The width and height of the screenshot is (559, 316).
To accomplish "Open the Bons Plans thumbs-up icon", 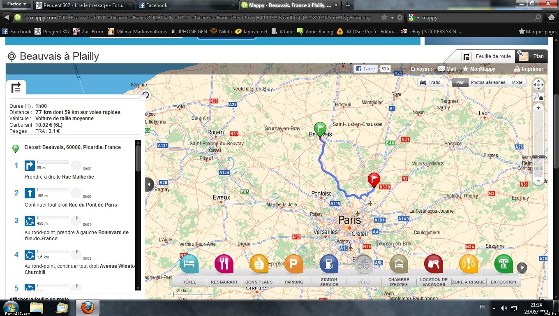I will [x=259, y=264].
